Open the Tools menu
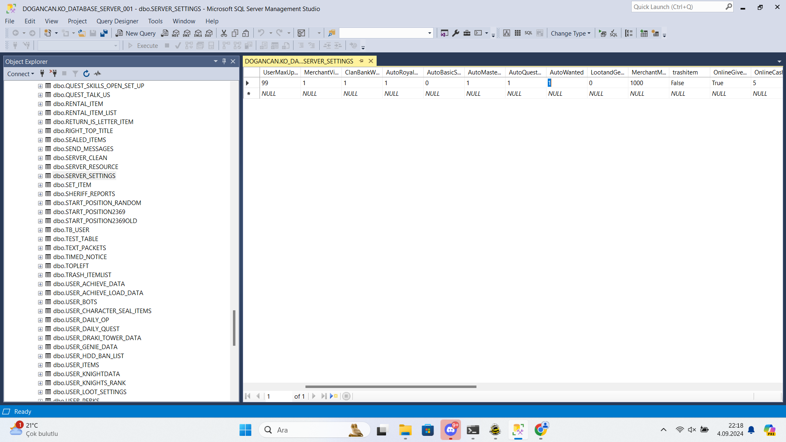Viewport: 786px width, 442px height. click(155, 21)
